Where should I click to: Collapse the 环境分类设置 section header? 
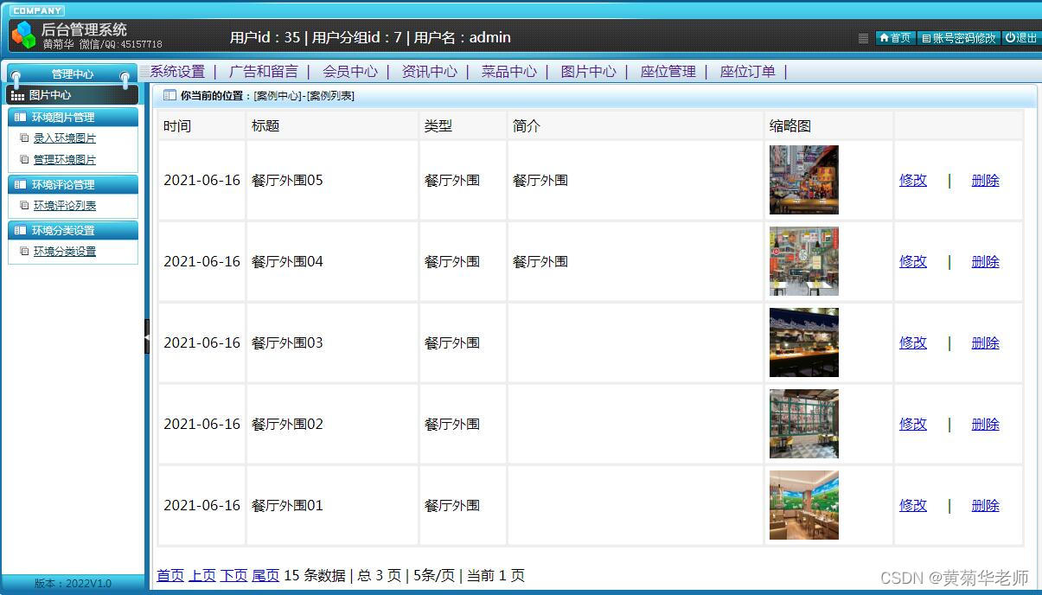[x=73, y=231]
